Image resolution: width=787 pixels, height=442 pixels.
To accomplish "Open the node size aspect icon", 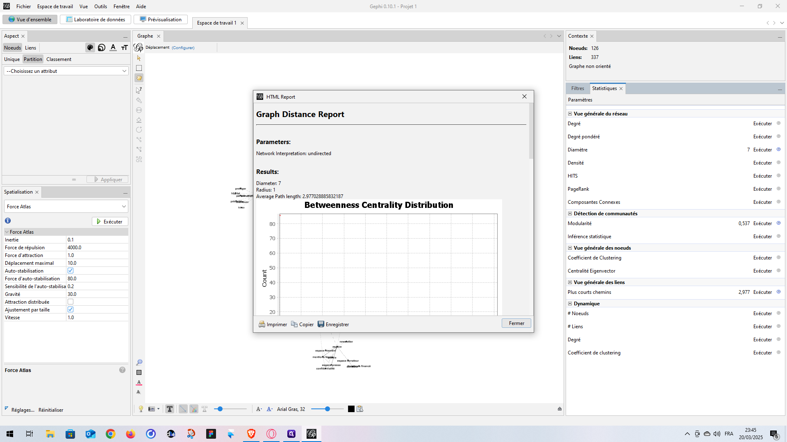I will [x=102, y=47].
